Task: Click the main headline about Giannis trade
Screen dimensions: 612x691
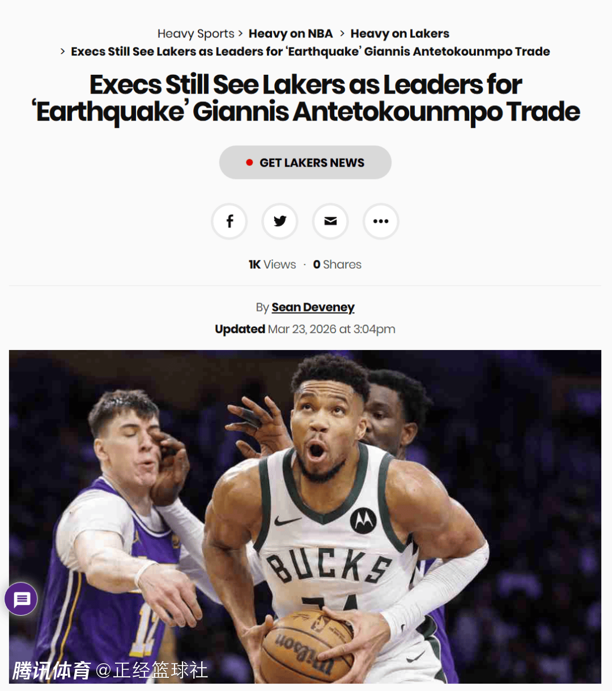Action: pyautogui.click(x=305, y=98)
